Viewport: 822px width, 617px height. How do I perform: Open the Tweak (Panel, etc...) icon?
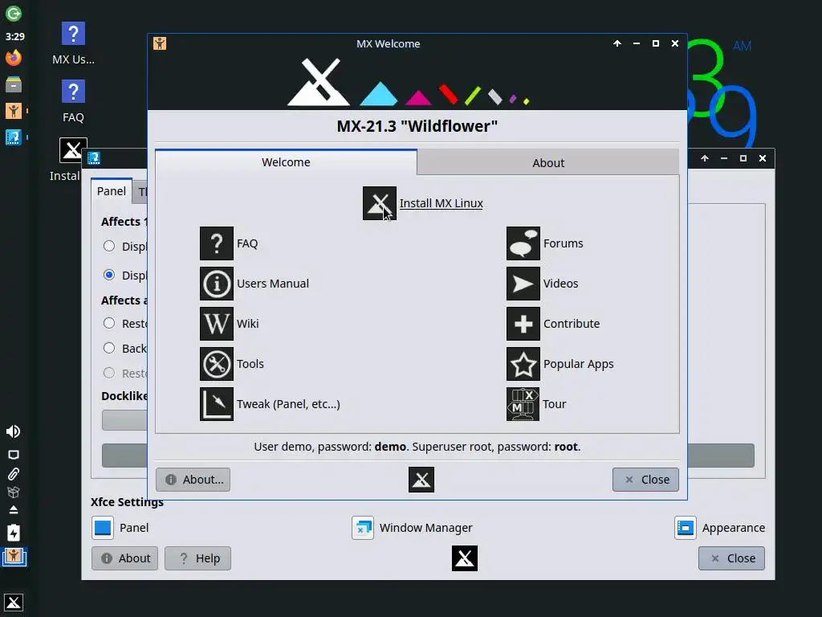point(217,404)
